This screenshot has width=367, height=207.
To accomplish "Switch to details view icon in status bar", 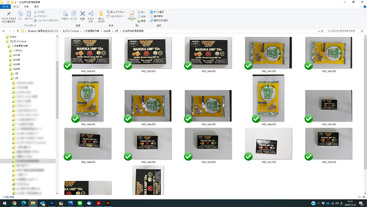I will point(360,197).
